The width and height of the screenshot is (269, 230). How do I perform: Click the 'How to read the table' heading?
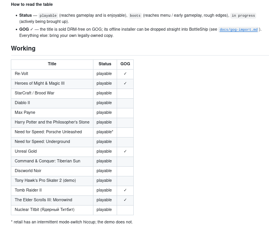(32, 5)
